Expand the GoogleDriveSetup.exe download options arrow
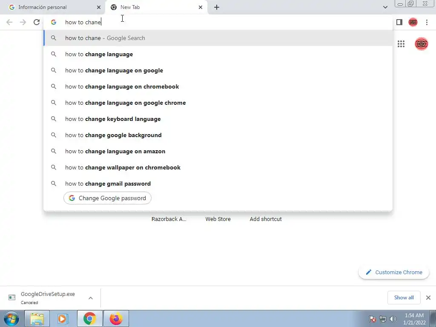This screenshot has height=327, width=436. tap(91, 298)
